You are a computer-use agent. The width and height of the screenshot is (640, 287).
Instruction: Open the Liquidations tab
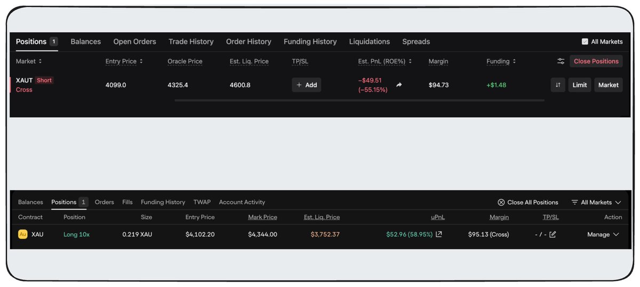click(x=370, y=42)
